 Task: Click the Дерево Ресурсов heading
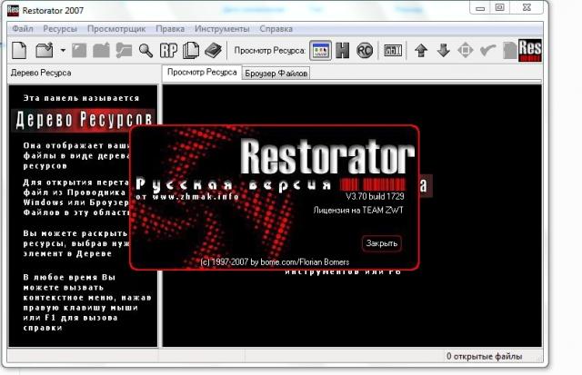click(x=84, y=120)
